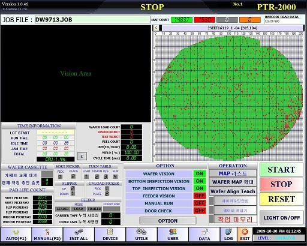Click Unload Picker PLACE indicator

coord(107,194)
